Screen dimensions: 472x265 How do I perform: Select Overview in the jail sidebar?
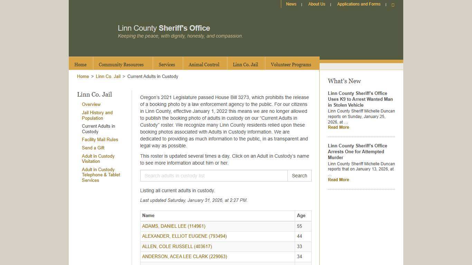[x=91, y=104]
